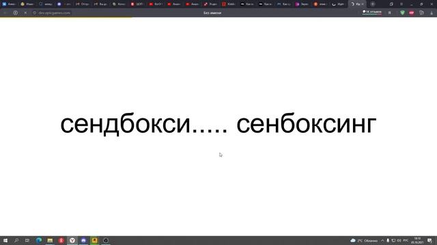Switch to the Discord tab with purple icon
The height and width of the screenshot is (245, 437).
click(64, 4)
